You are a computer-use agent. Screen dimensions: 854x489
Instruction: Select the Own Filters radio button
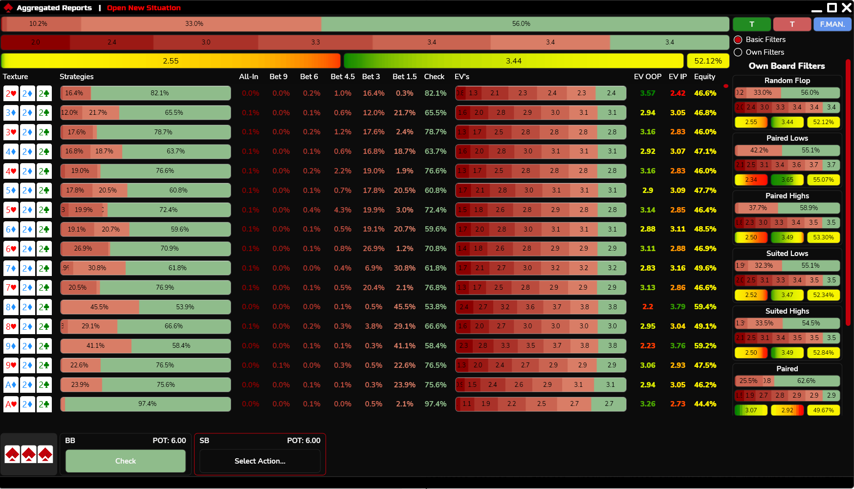coord(738,52)
